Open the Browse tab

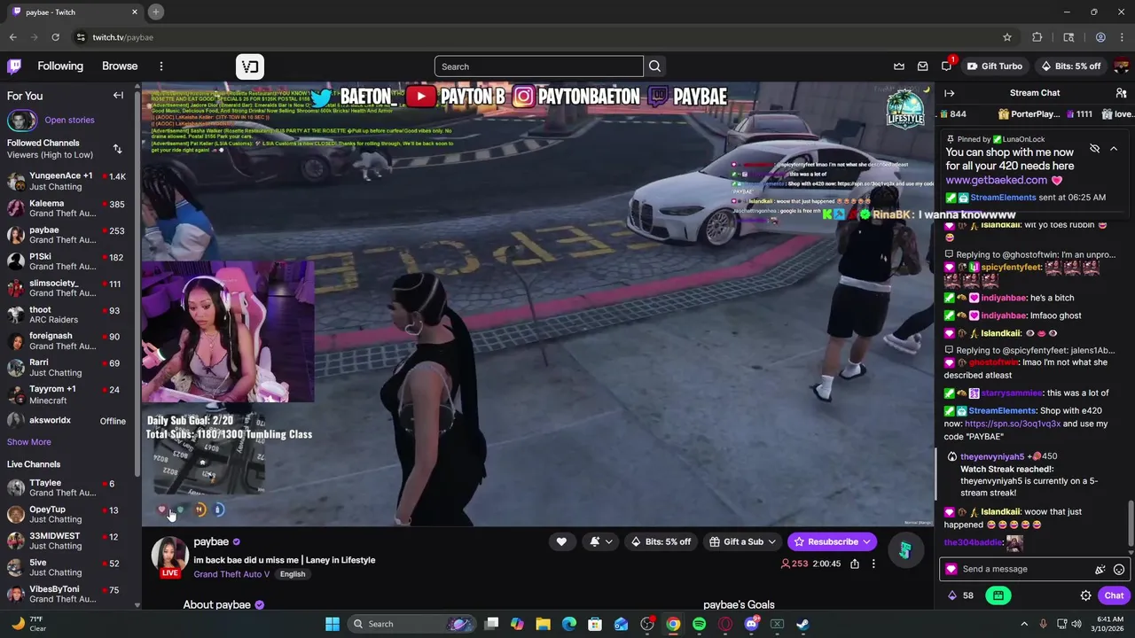[x=120, y=66]
